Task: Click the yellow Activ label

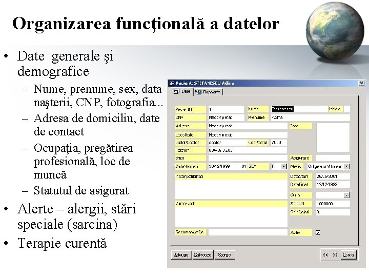Action: tap(301, 232)
